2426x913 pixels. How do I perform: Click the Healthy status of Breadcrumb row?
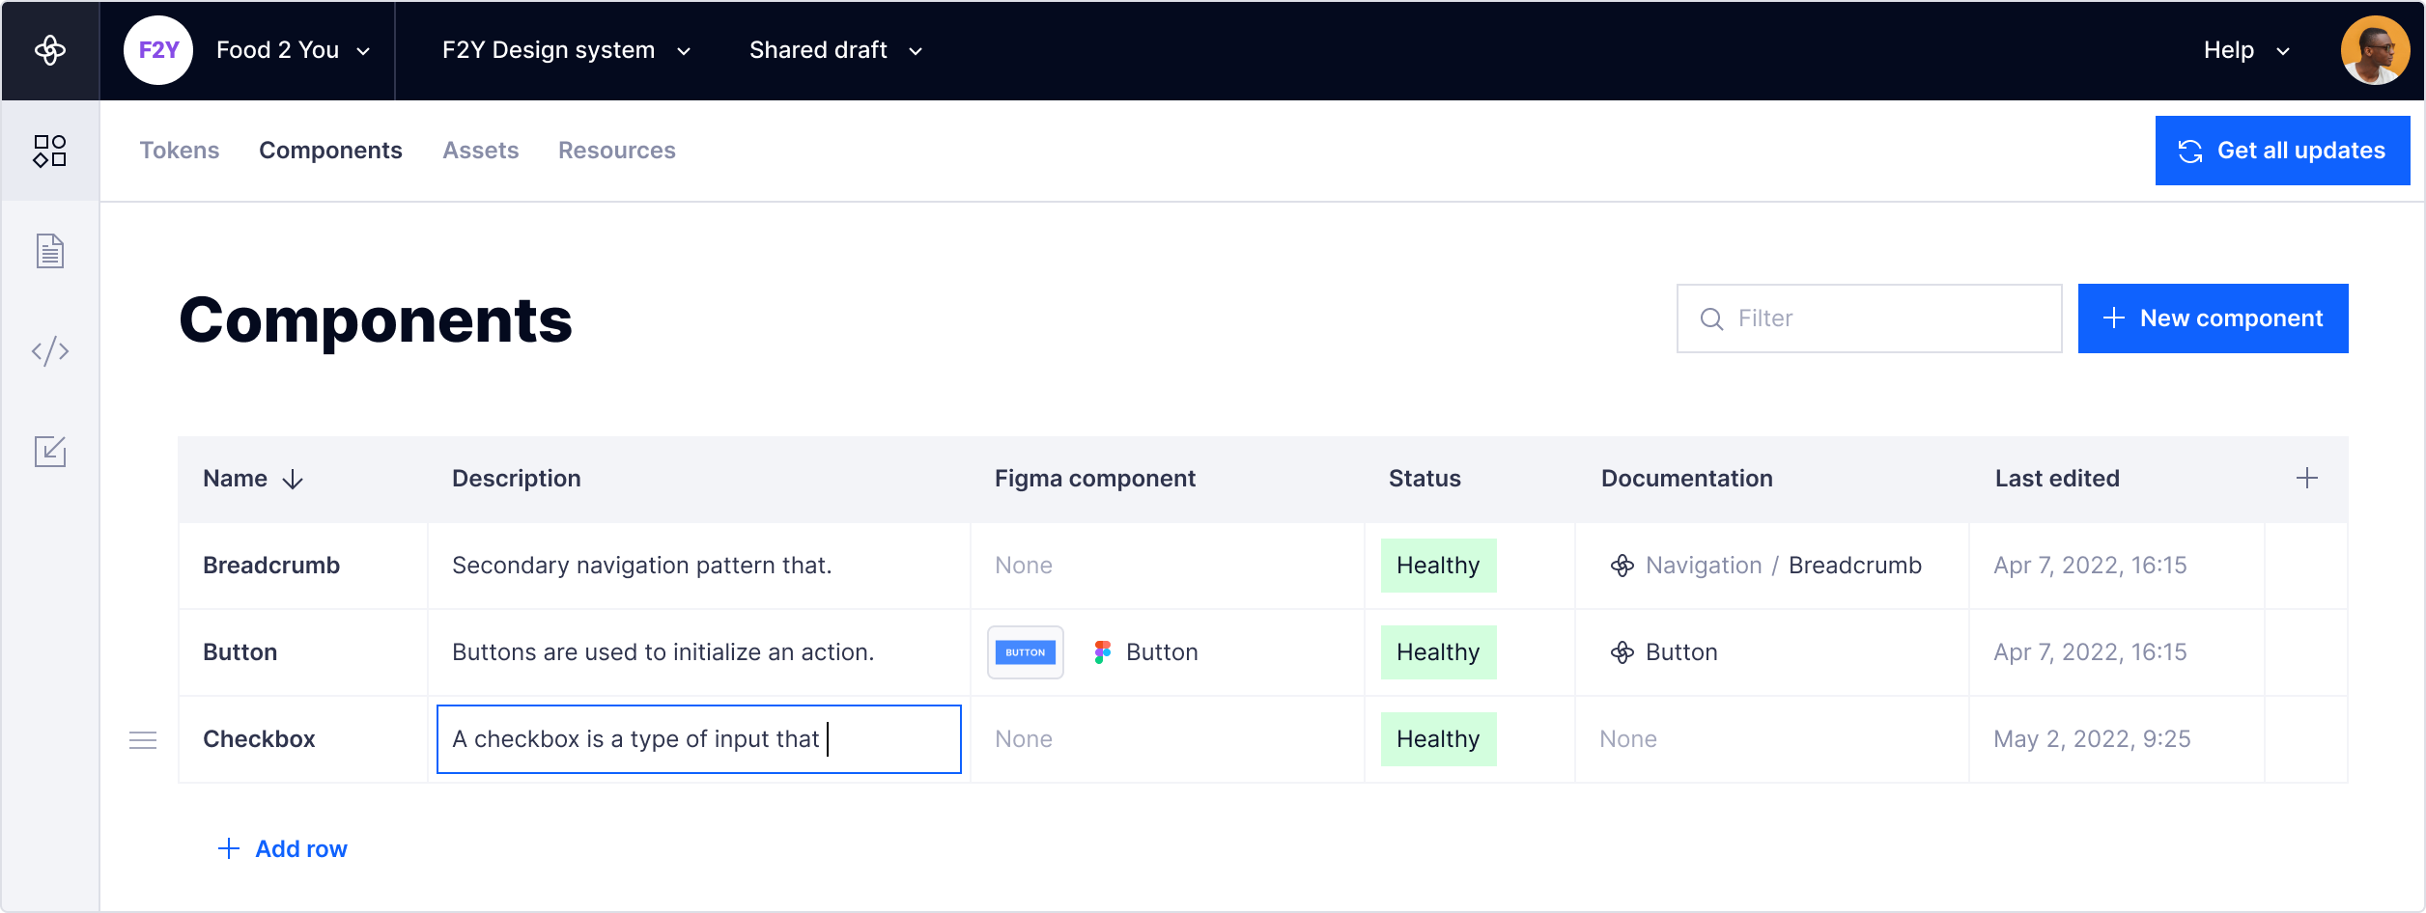pos(1438,566)
